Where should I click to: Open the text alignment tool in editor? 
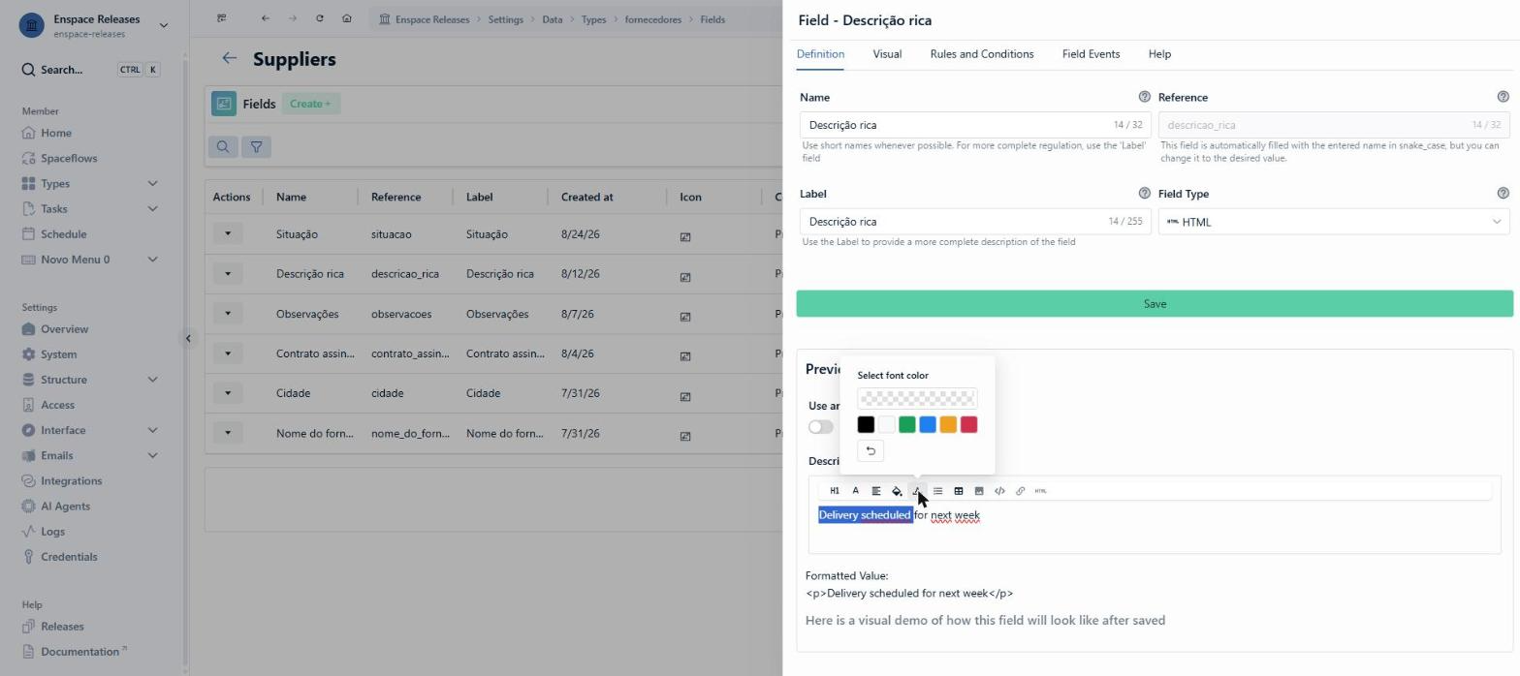pyautogui.click(x=876, y=491)
